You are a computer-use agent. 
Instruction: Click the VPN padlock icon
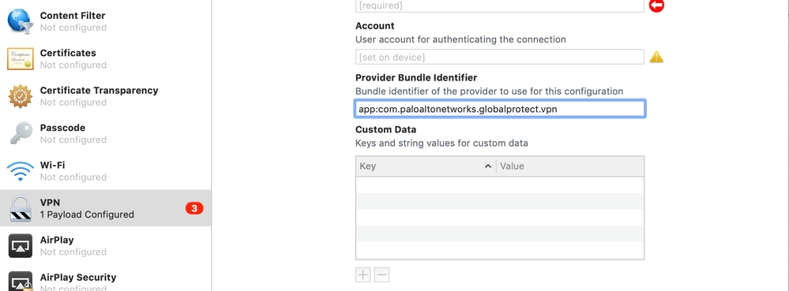[21, 208]
